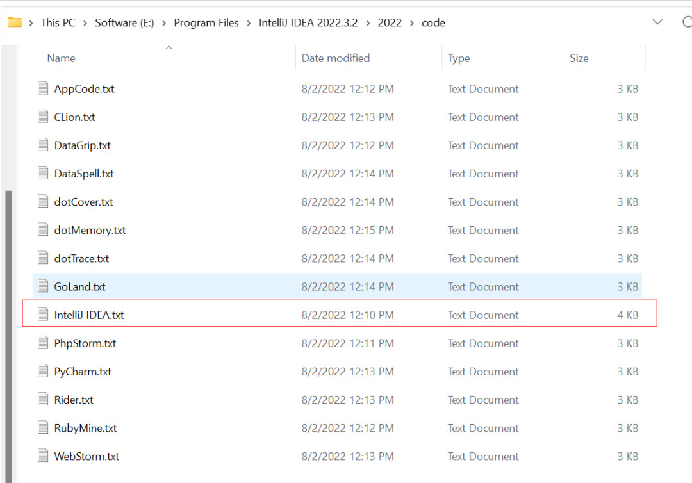The image size is (692, 483).
Task: Sort files by Type column
Action: [459, 58]
